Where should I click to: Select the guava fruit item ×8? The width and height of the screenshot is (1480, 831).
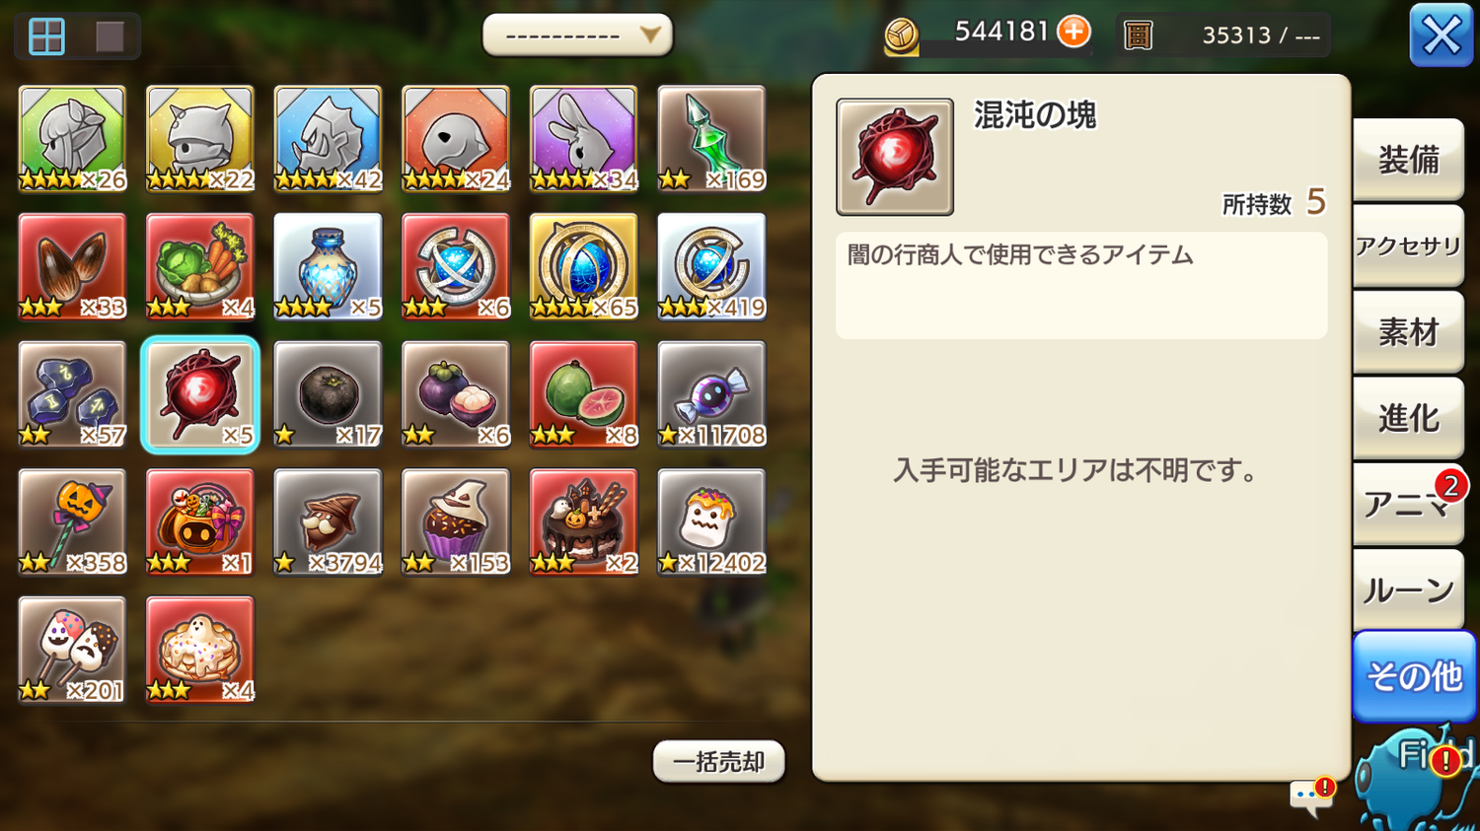583,394
